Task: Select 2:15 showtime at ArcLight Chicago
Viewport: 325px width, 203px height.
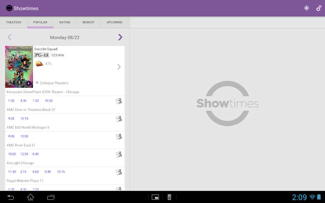Action: pos(23,172)
